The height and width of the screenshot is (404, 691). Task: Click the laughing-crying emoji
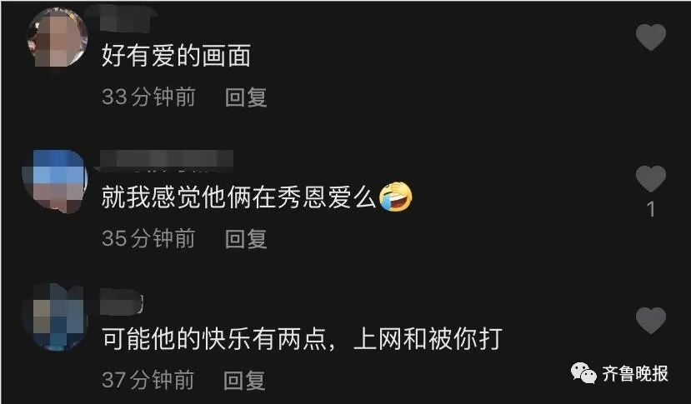click(x=396, y=197)
